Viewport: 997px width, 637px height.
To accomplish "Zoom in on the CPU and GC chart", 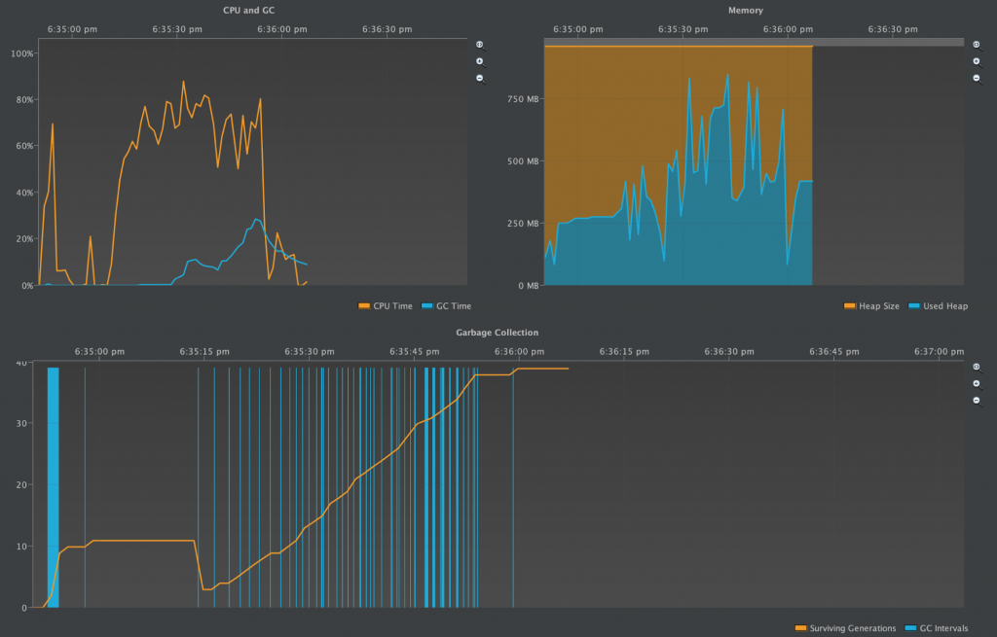I will (x=478, y=60).
